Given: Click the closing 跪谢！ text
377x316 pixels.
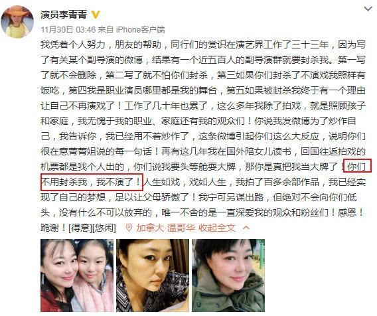Looking at the screenshot, I should [54, 228].
